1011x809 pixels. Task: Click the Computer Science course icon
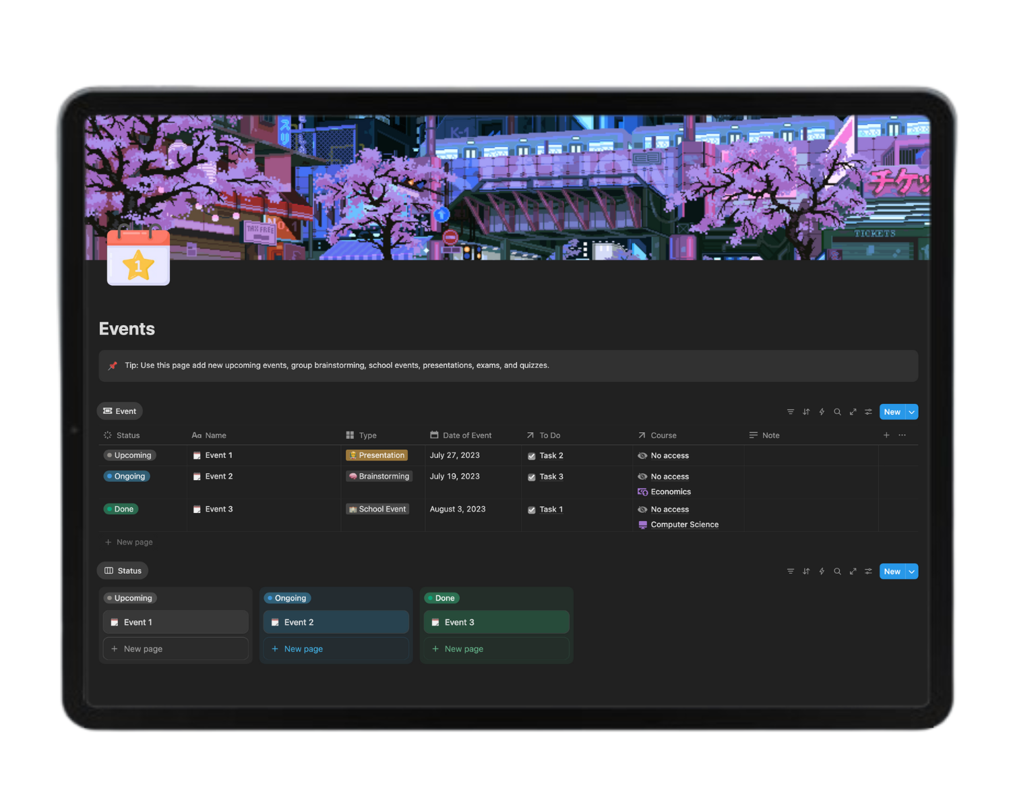point(642,525)
